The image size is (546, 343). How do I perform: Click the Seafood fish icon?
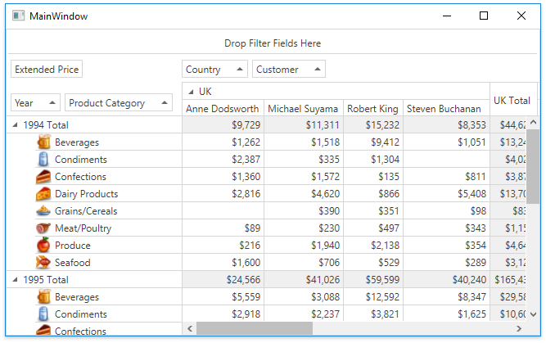coord(43,262)
